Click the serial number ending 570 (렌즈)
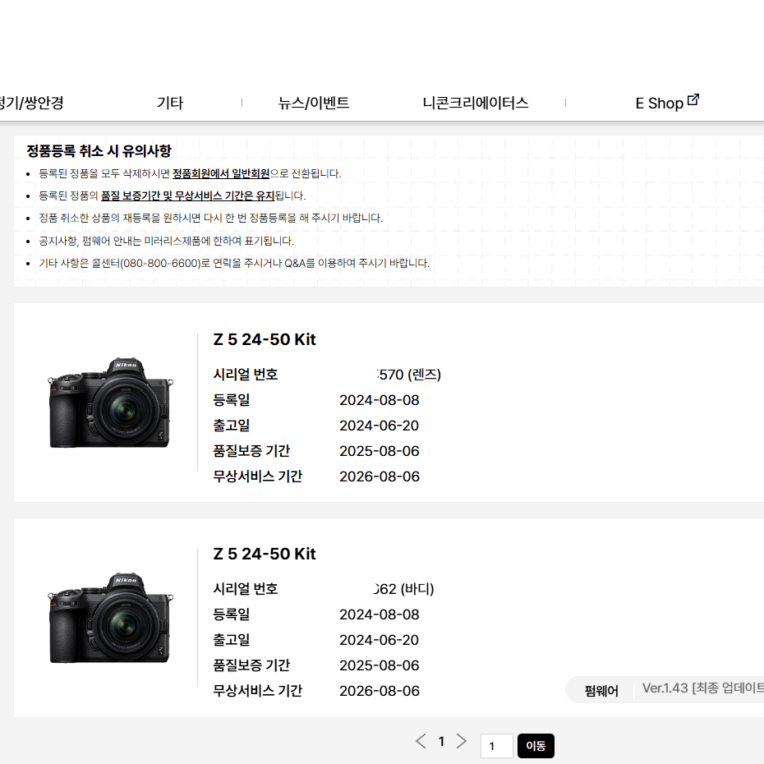 (x=409, y=375)
